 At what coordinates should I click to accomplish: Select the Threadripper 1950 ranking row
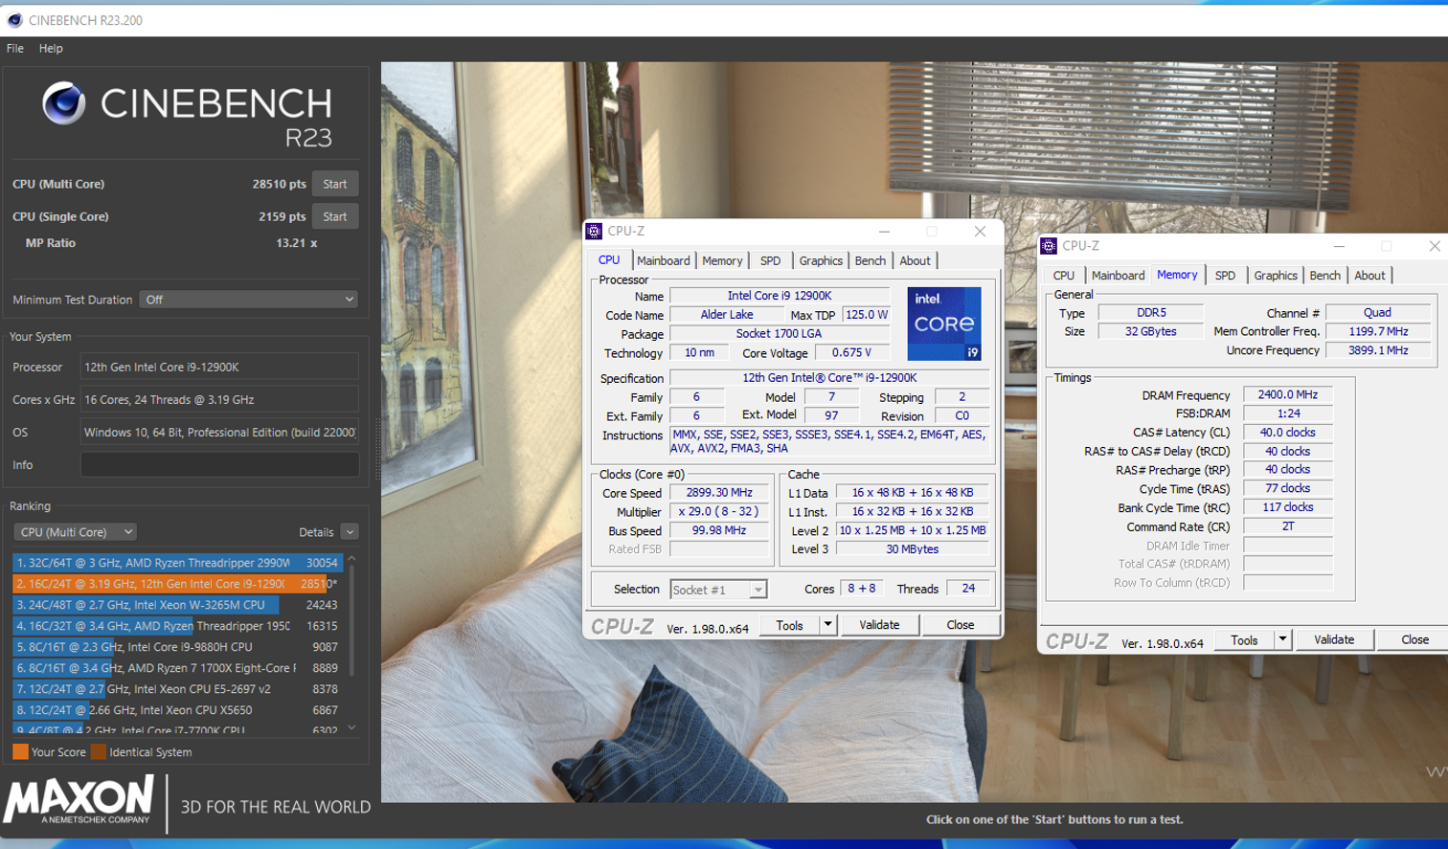178,626
